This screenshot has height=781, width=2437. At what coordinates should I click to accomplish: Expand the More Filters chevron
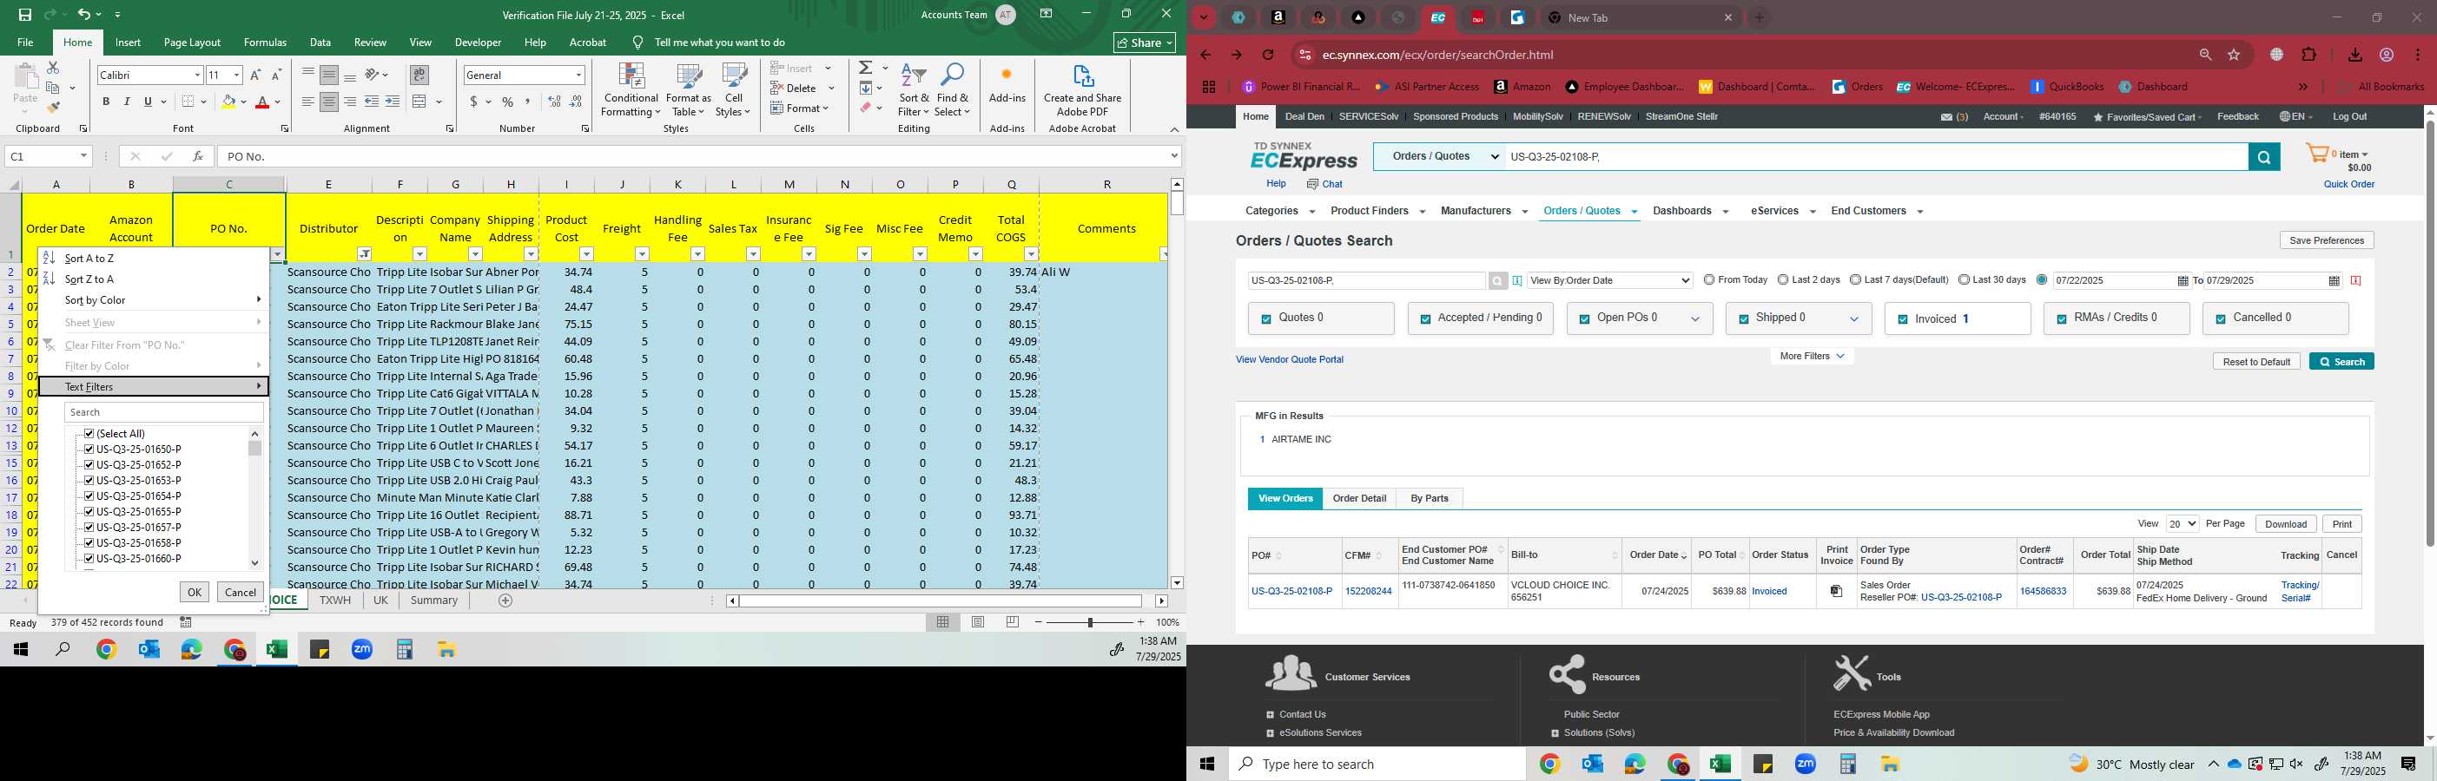click(1840, 357)
